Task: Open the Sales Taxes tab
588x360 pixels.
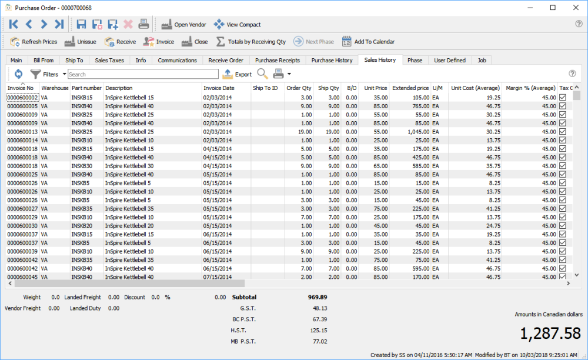Action: (109, 60)
